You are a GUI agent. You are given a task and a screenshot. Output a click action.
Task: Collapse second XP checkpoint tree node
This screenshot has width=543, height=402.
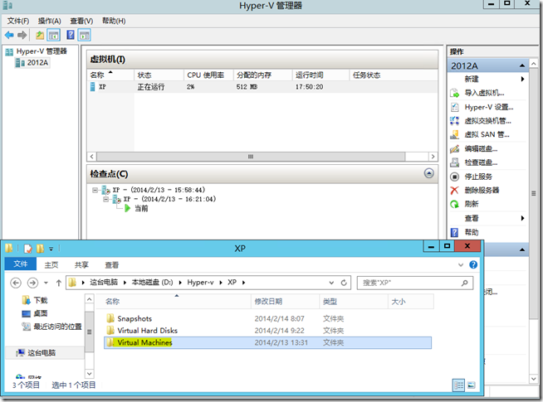point(105,199)
